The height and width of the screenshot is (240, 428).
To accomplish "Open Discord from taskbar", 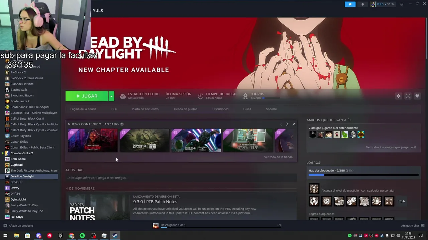I will click(38, 236).
